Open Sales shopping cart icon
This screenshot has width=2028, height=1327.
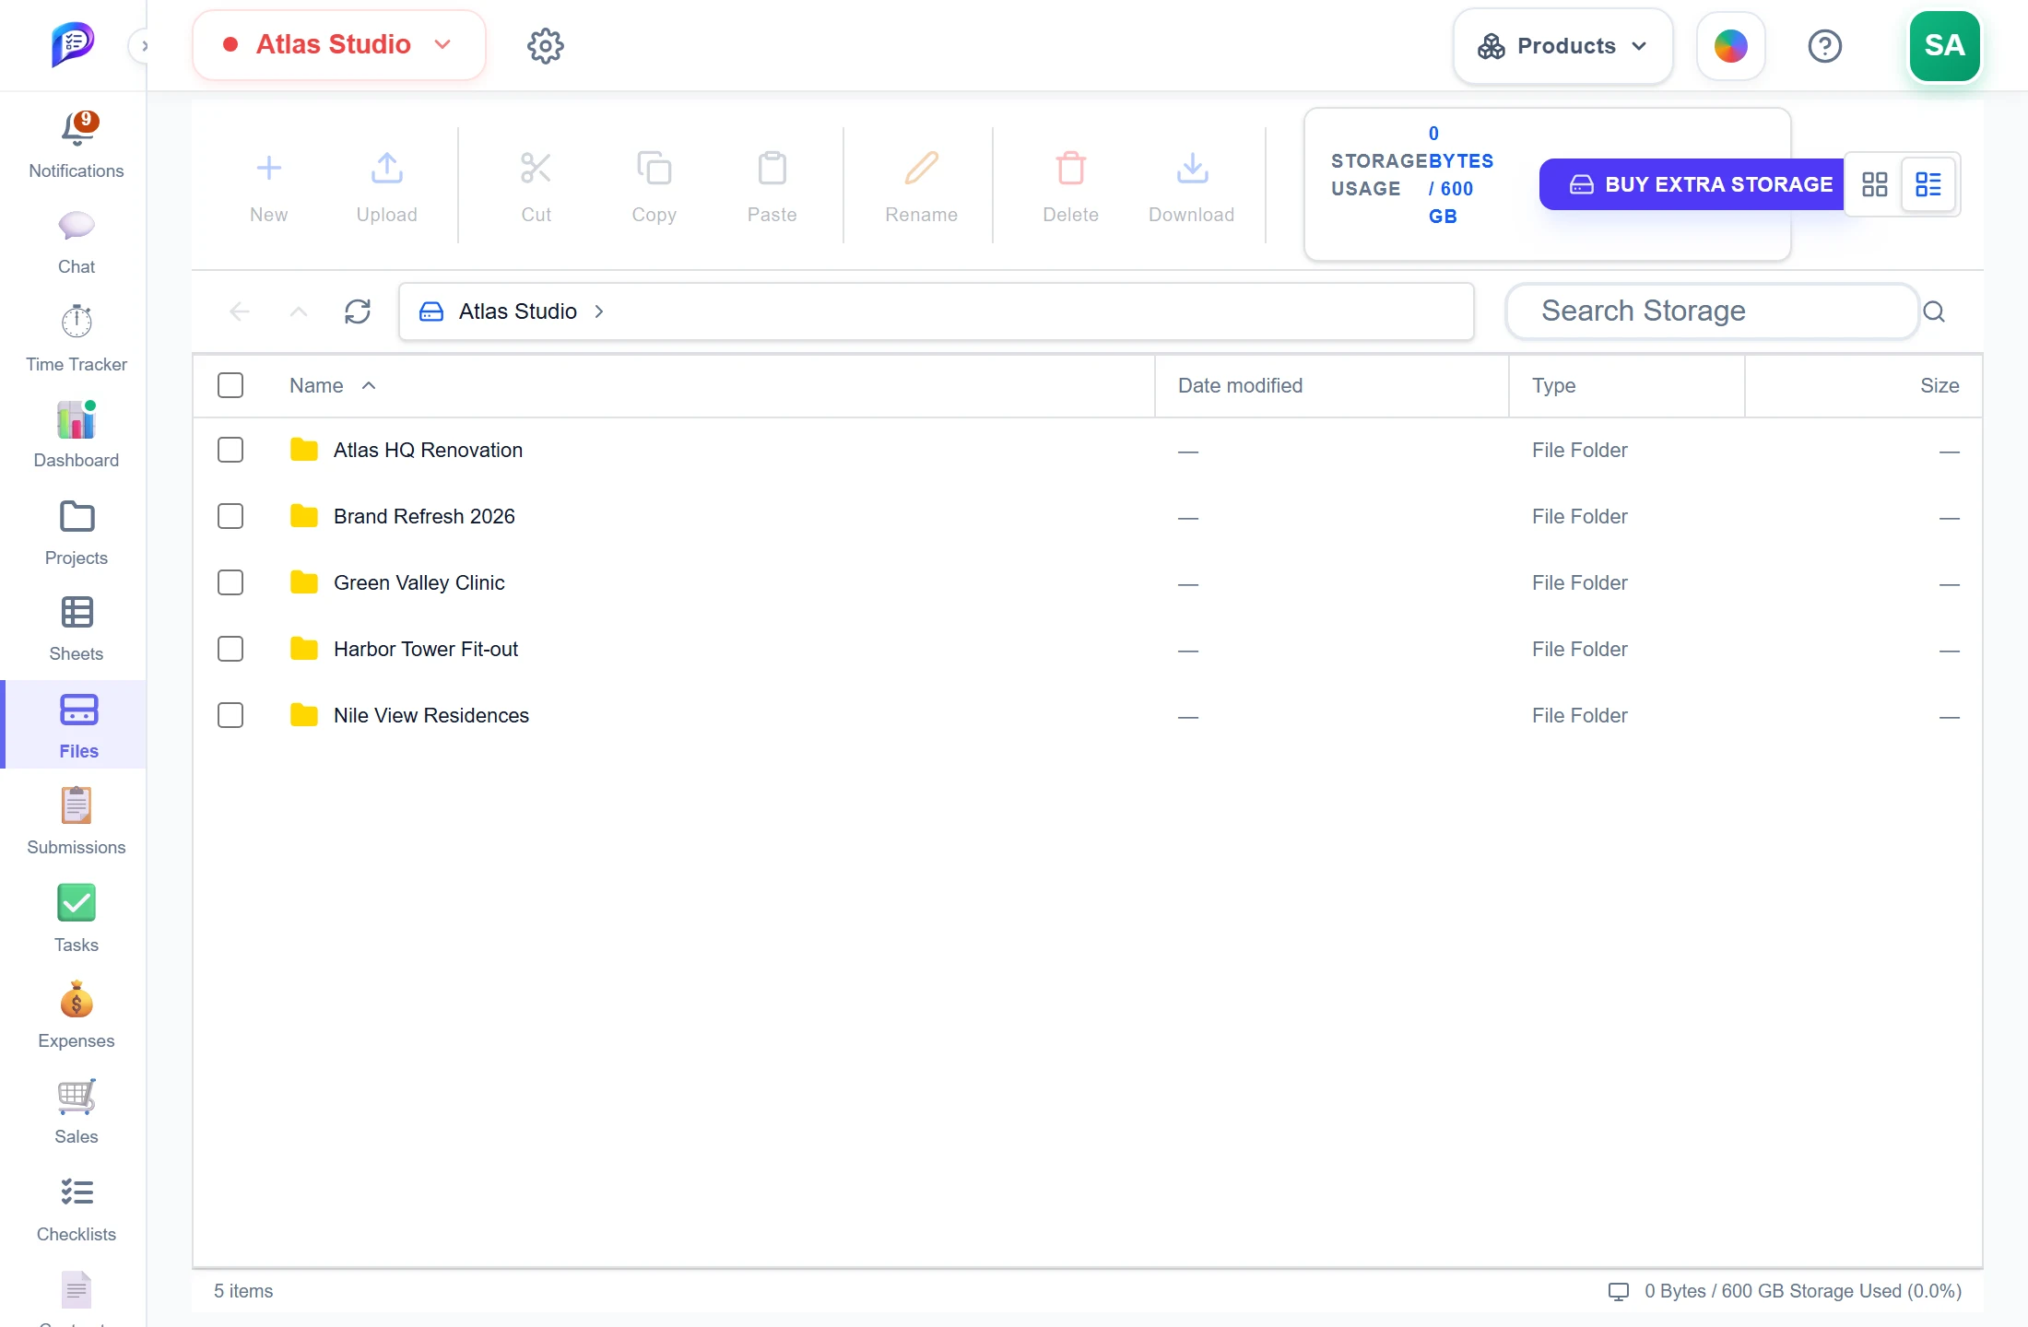click(x=77, y=1096)
